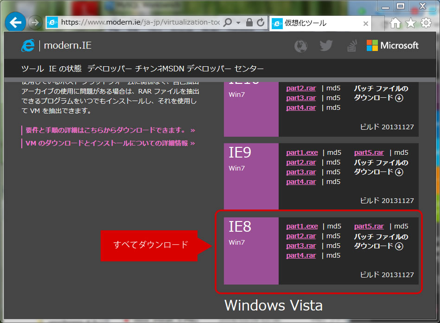Open Favorites star icon
This screenshot has height=323, width=440.
(x=411, y=23)
